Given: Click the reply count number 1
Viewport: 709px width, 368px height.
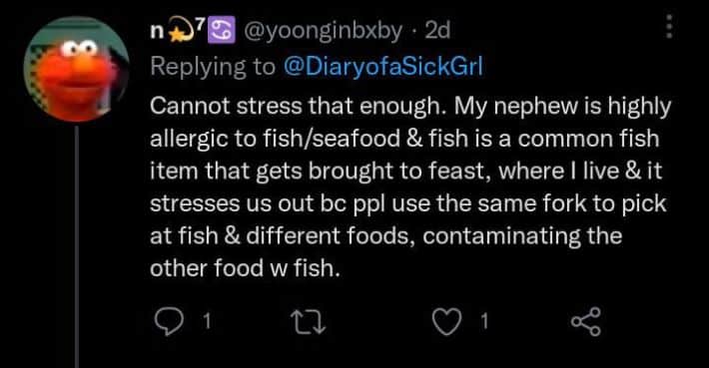Looking at the screenshot, I should point(207,322).
